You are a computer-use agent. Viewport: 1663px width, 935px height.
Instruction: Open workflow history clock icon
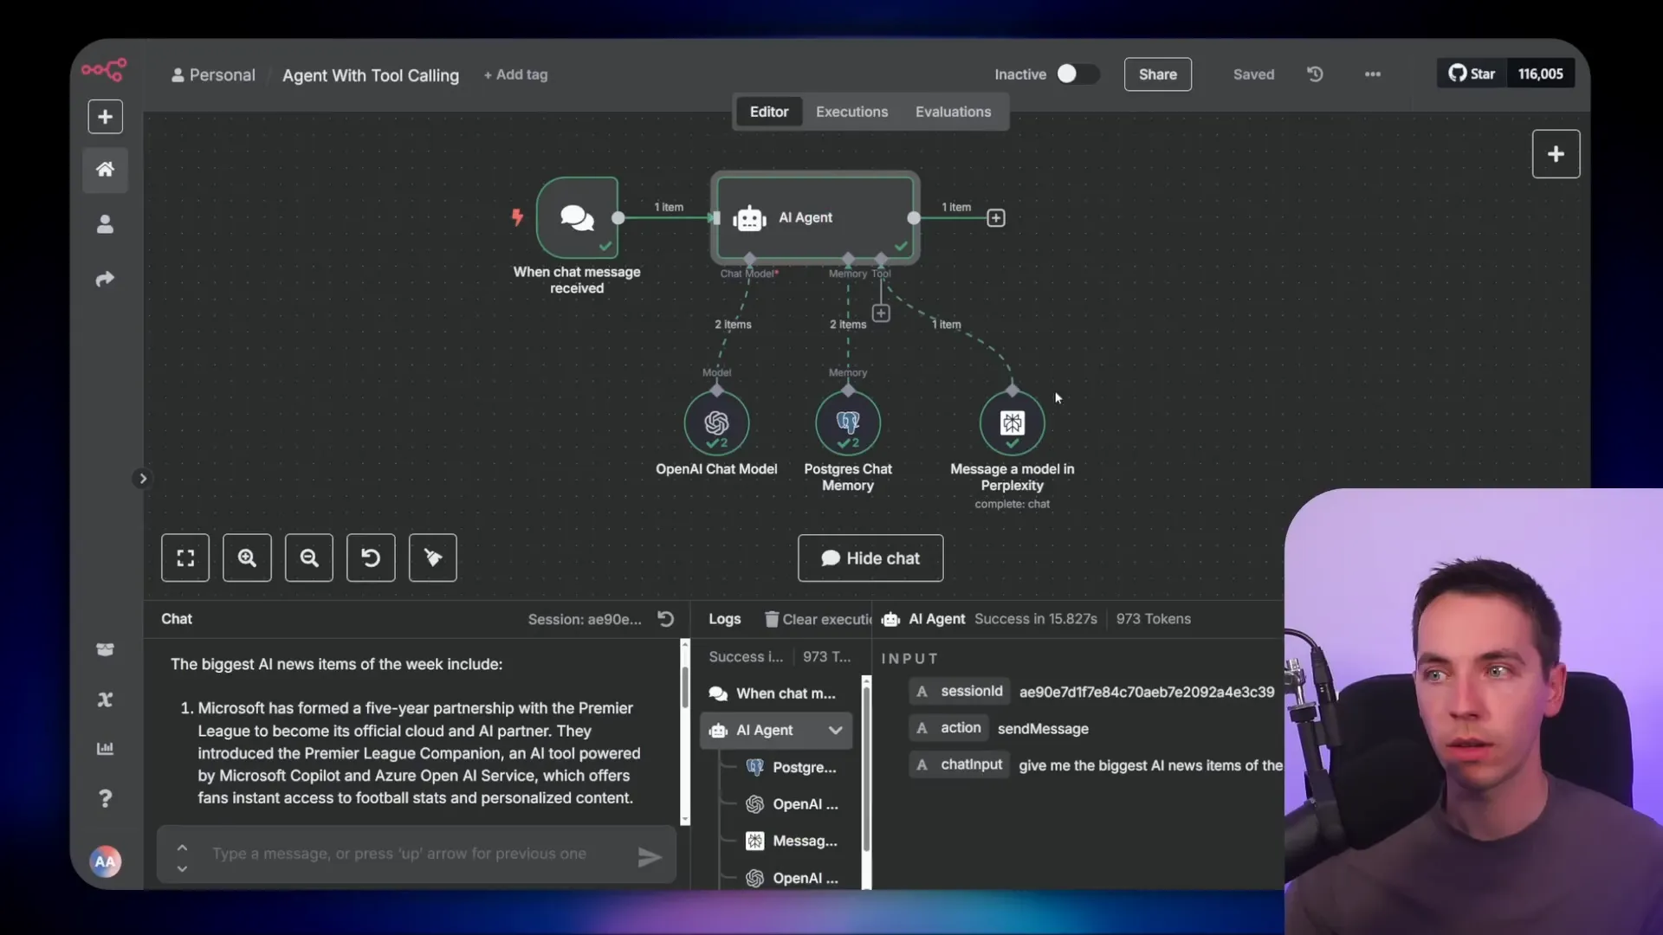pyautogui.click(x=1315, y=74)
